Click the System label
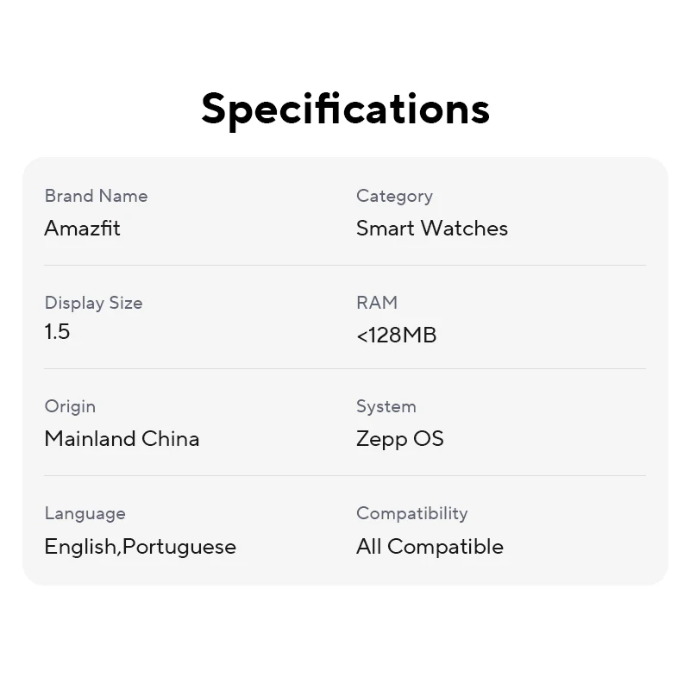 386,406
